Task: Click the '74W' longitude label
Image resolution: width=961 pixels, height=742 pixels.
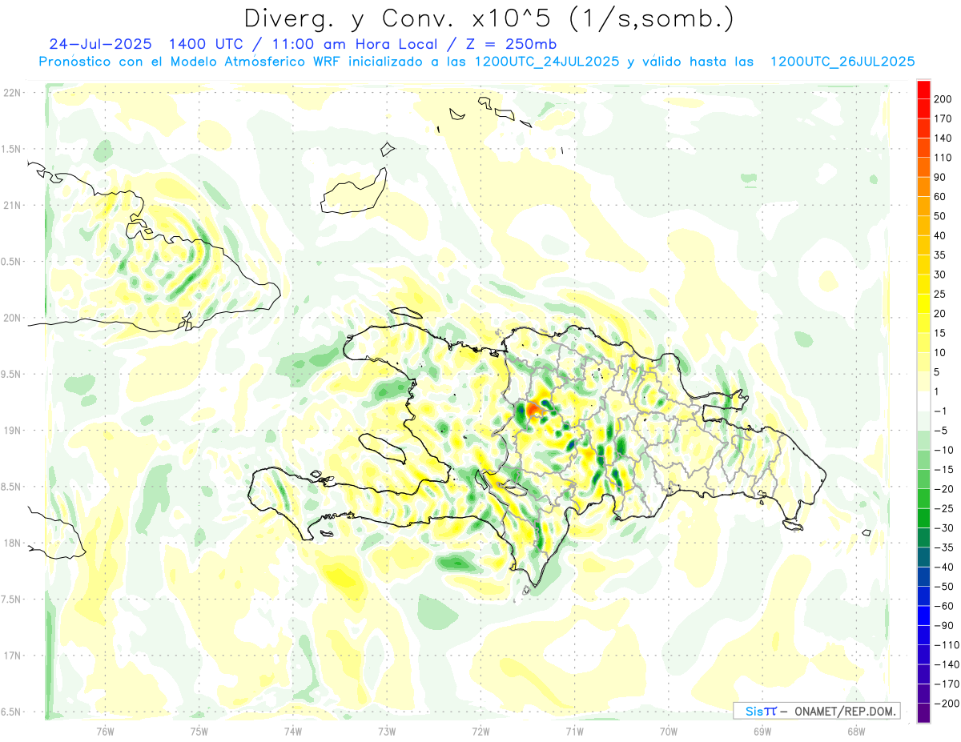Action: point(292,731)
